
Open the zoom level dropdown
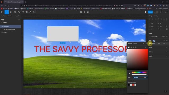pos(166,12)
